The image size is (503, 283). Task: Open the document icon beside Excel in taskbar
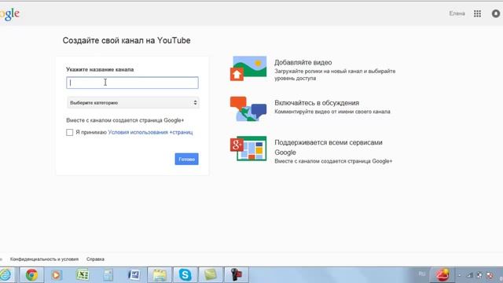click(108, 275)
